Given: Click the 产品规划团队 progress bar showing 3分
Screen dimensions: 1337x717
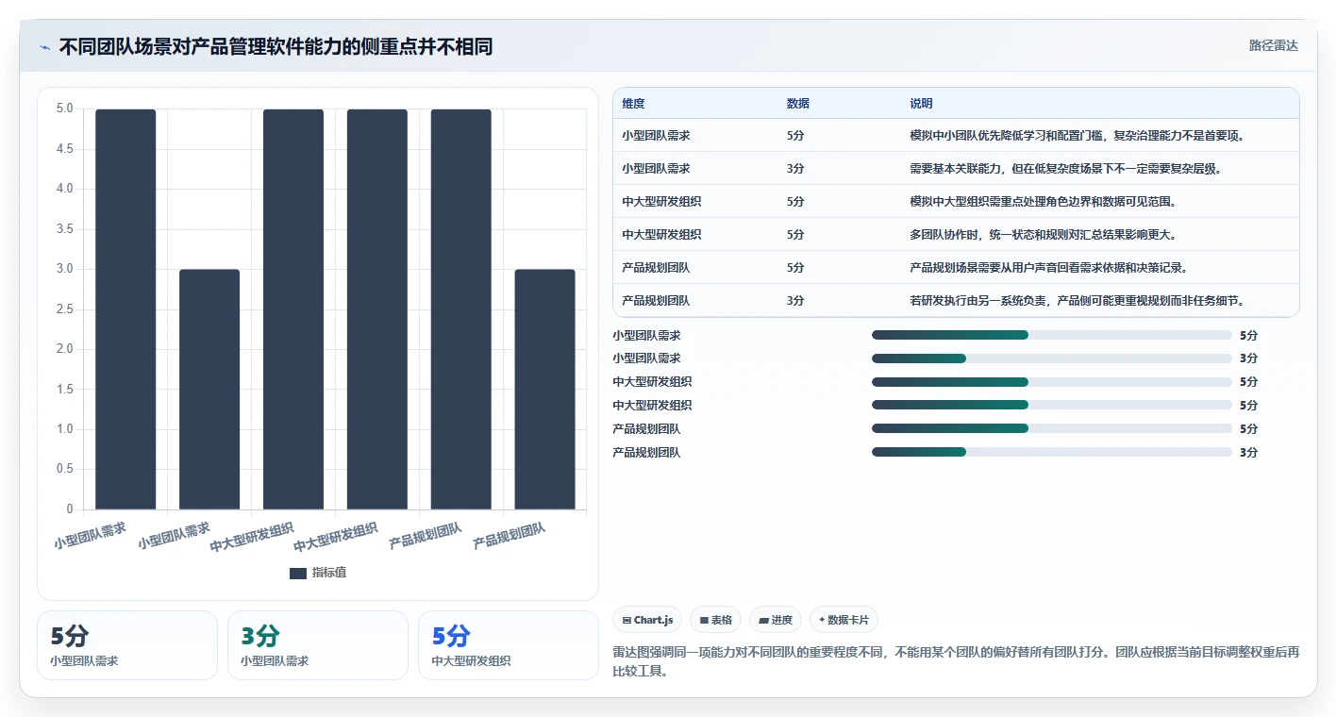Looking at the screenshot, I should [1052, 452].
